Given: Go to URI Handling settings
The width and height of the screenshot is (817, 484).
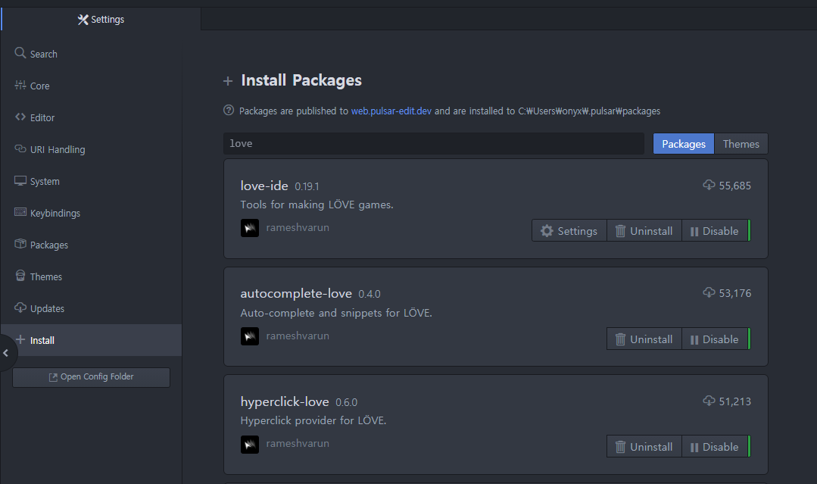Looking at the screenshot, I should click(x=91, y=149).
